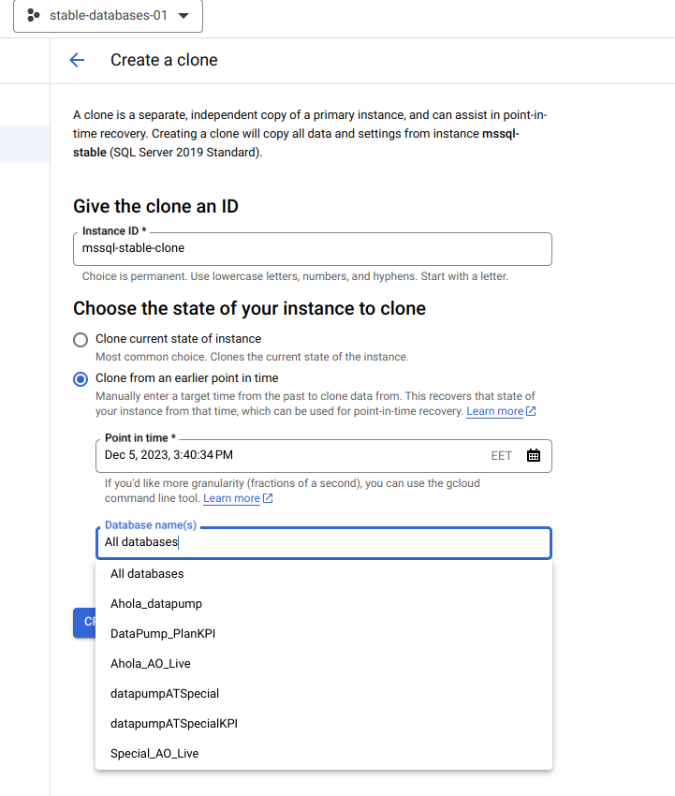Click the external link icon after the recovery Learn more

(531, 411)
